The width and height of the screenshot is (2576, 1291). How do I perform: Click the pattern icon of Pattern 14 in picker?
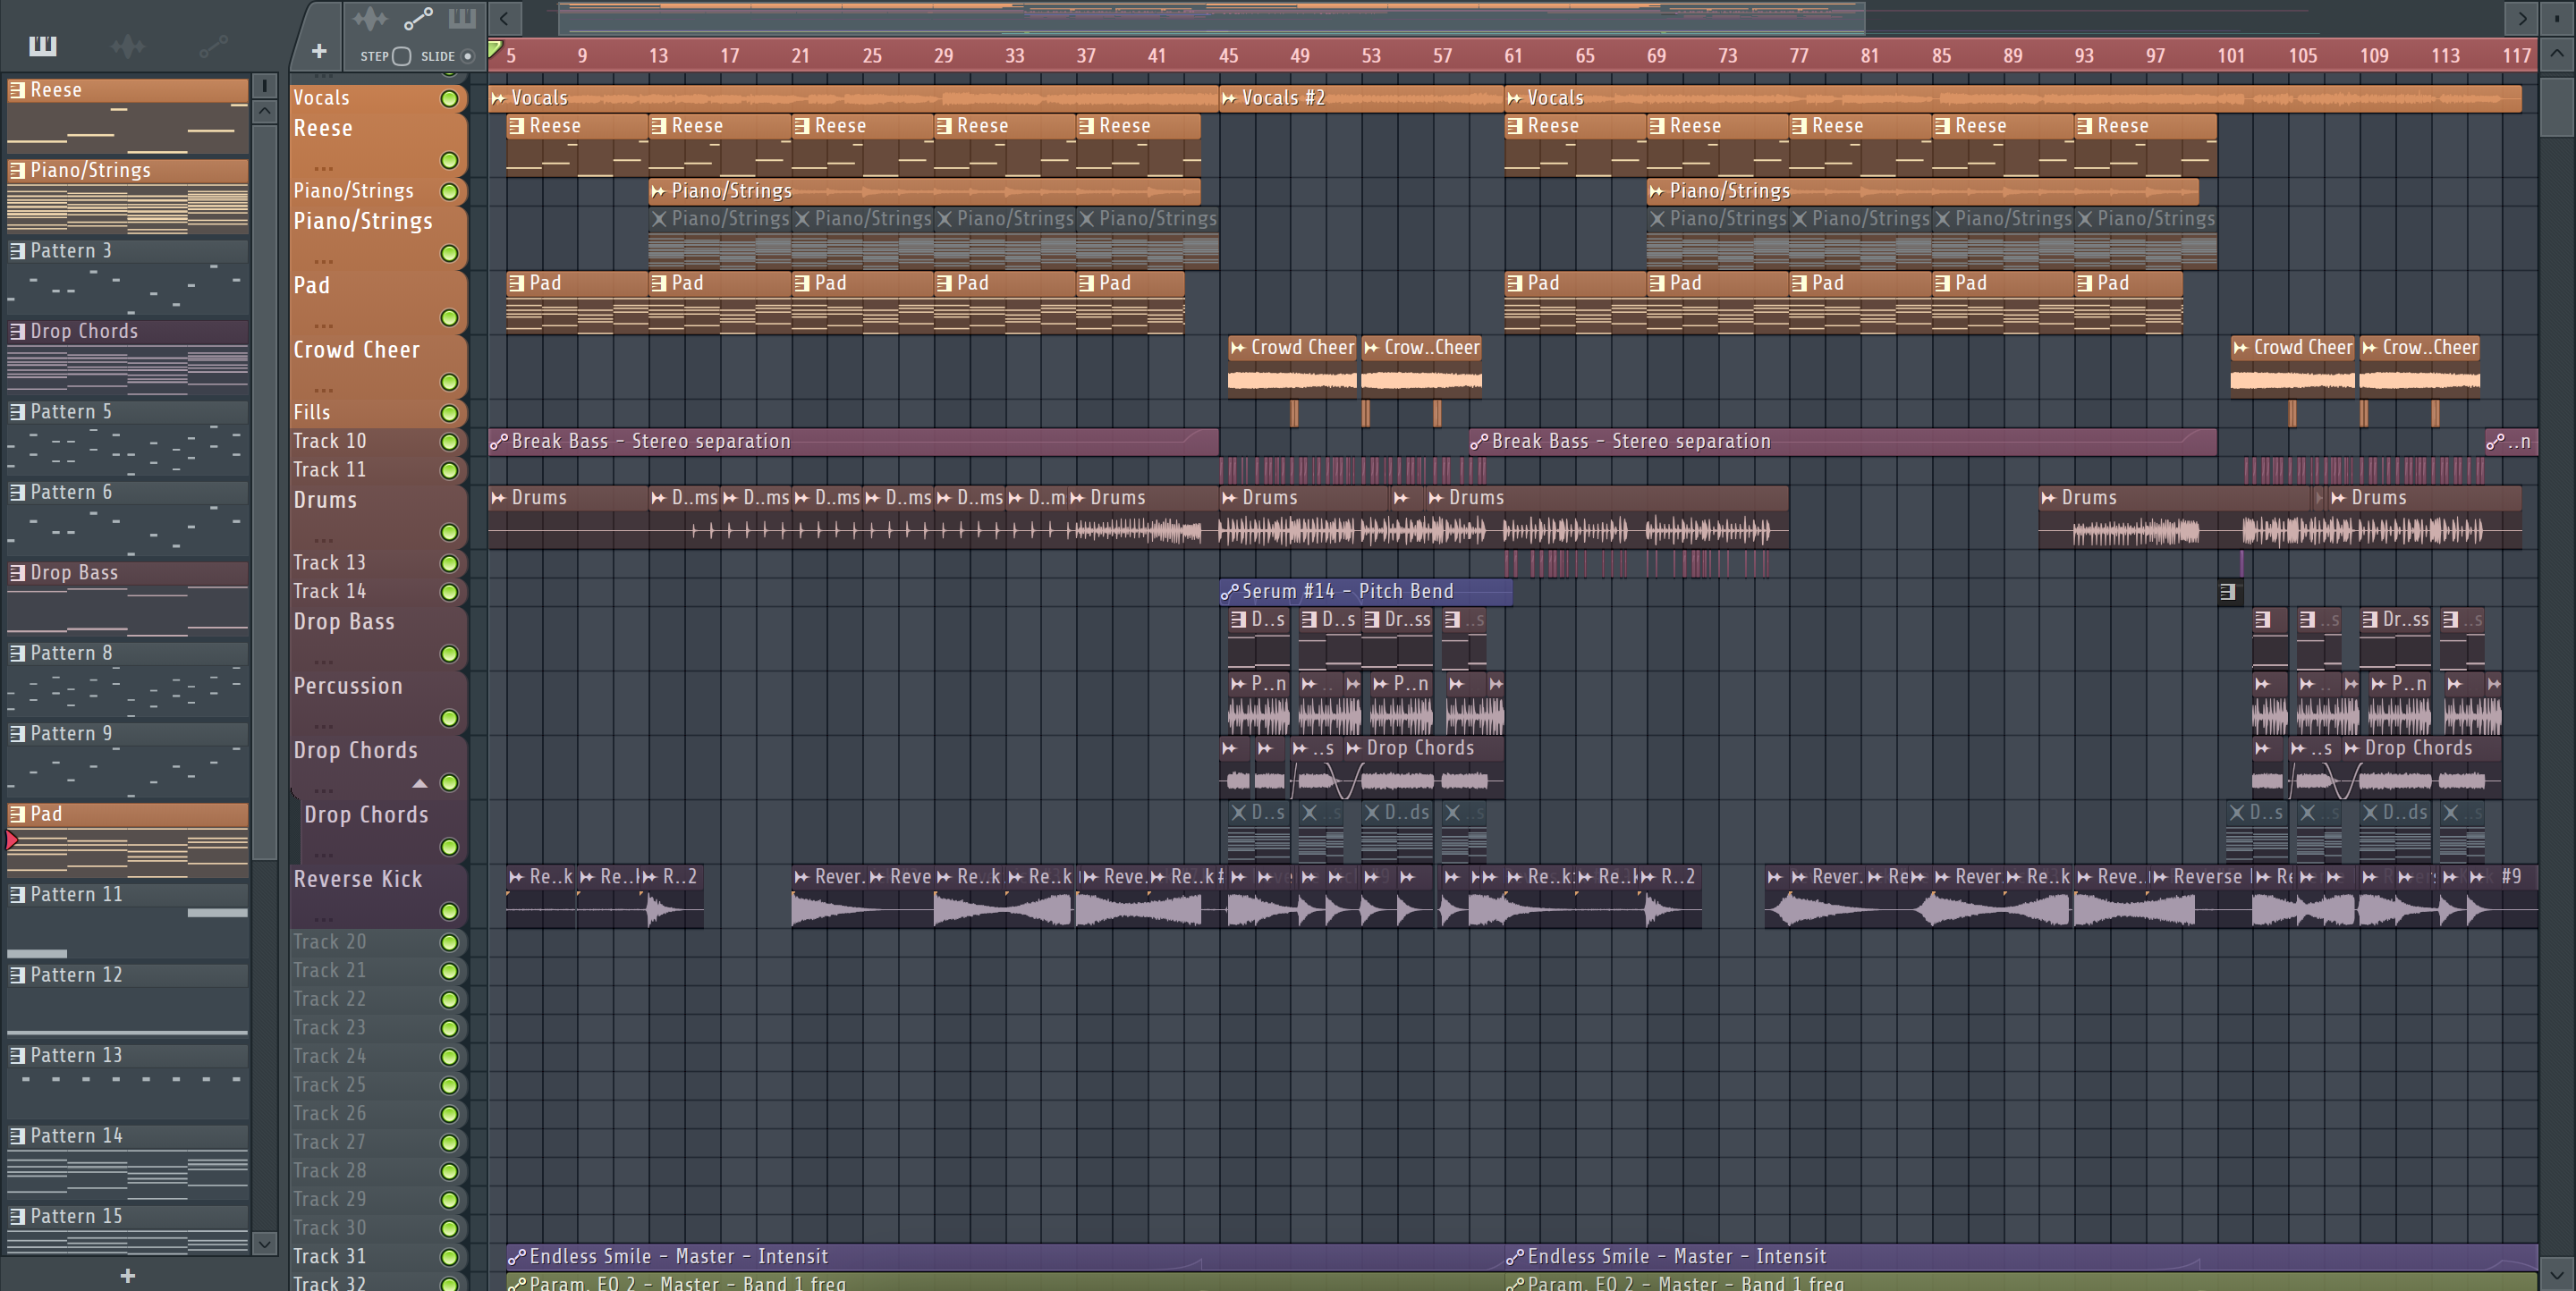point(17,1136)
